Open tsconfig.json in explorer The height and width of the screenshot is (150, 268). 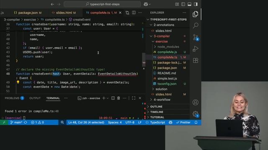pyautogui.click(x=167, y=84)
